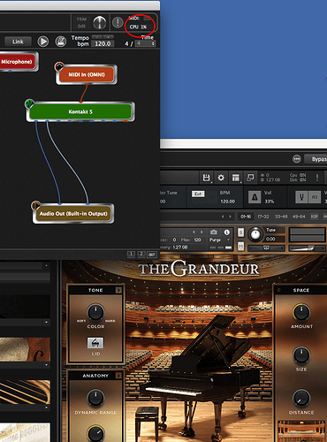Show instrument info icon
The width and height of the screenshot is (327, 442).
tap(227, 232)
